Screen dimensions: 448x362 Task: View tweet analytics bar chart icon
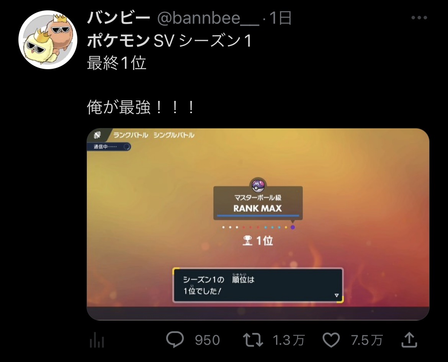click(x=97, y=341)
